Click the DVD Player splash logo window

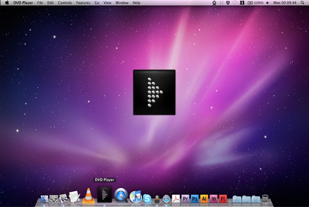[x=154, y=92]
